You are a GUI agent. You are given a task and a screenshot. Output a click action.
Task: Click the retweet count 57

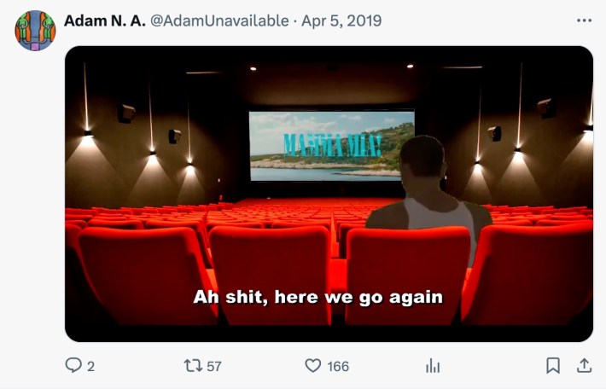pyautogui.click(x=214, y=366)
